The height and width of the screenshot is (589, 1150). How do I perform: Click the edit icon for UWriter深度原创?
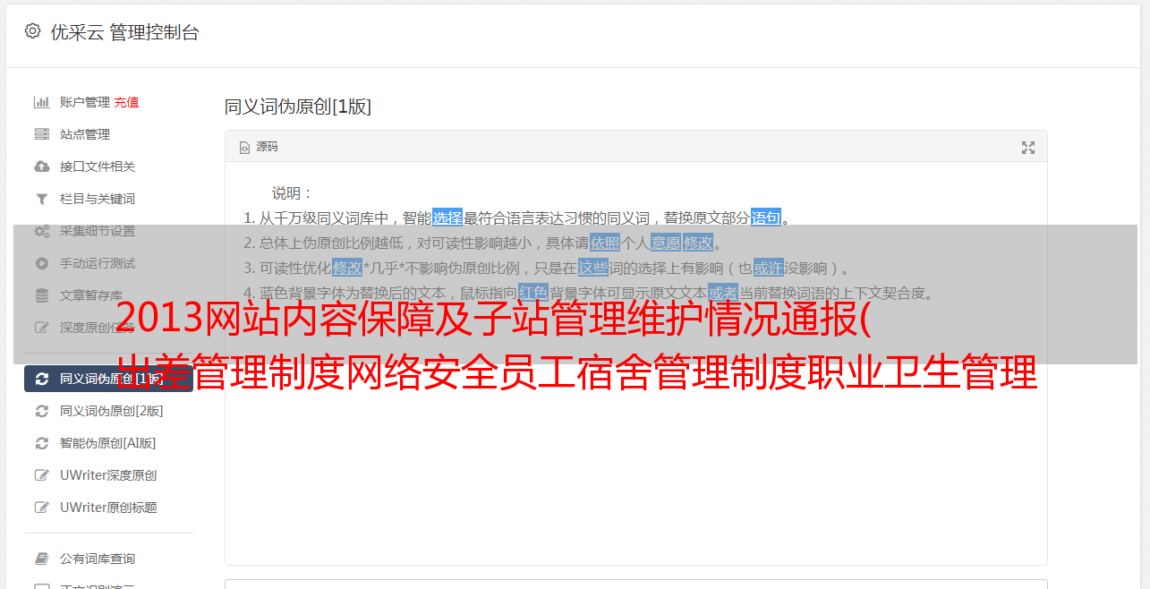(41, 475)
